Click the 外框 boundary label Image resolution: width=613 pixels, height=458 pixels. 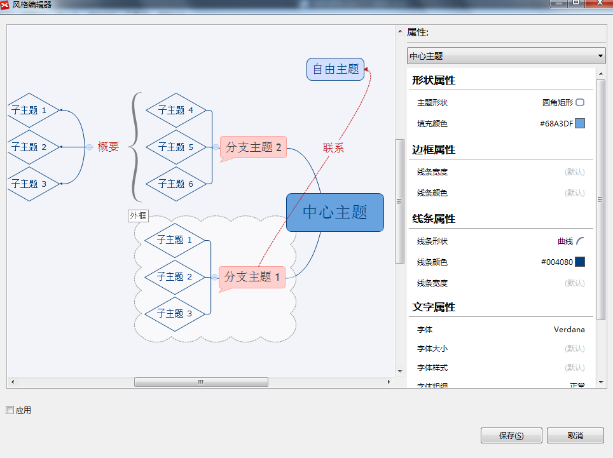137,216
